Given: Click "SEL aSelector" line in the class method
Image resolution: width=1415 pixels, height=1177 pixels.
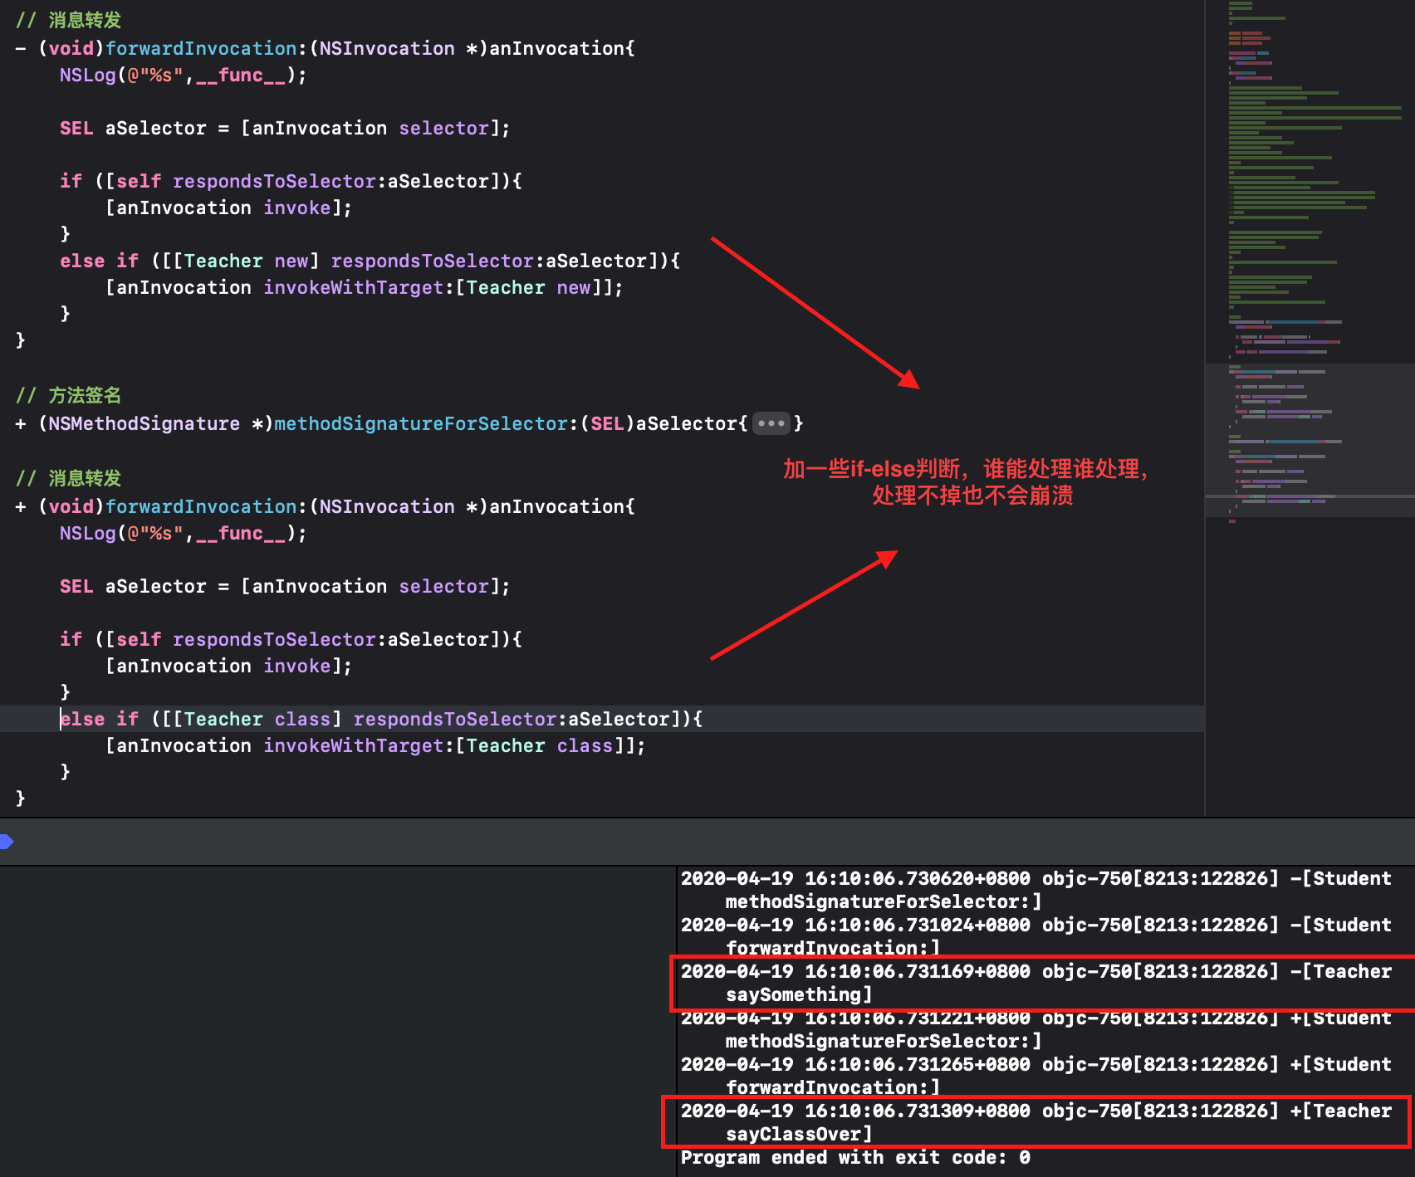Looking at the screenshot, I should pos(285,586).
